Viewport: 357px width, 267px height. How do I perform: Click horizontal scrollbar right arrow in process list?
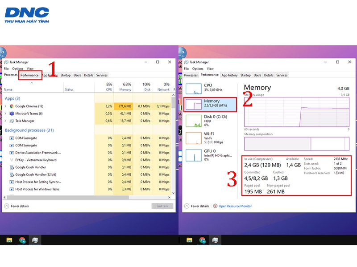click(x=169, y=197)
